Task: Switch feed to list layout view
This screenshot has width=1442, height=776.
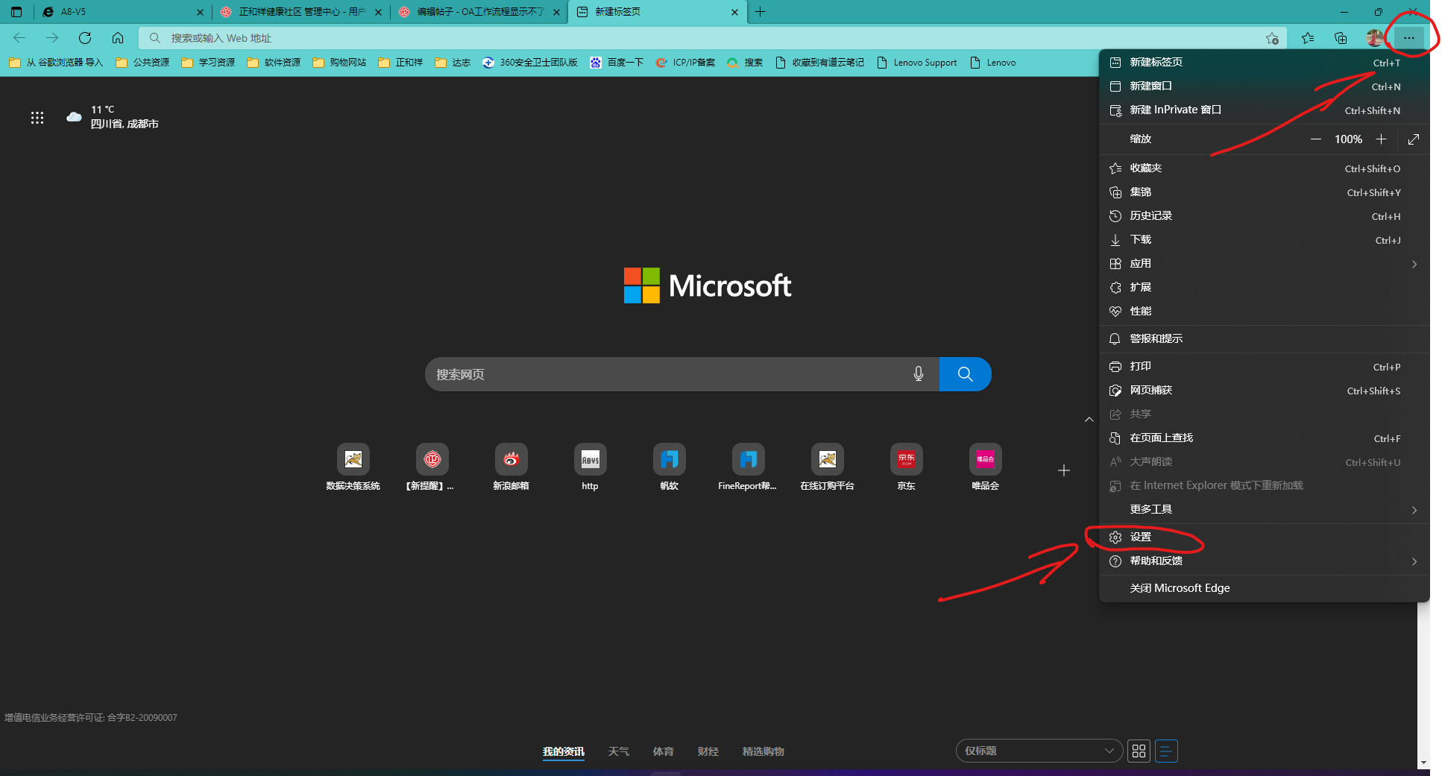Action: pyautogui.click(x=1166, y=751)
